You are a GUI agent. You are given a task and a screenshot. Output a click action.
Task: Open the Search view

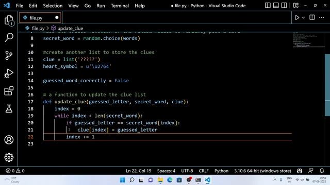click(9, 38)
